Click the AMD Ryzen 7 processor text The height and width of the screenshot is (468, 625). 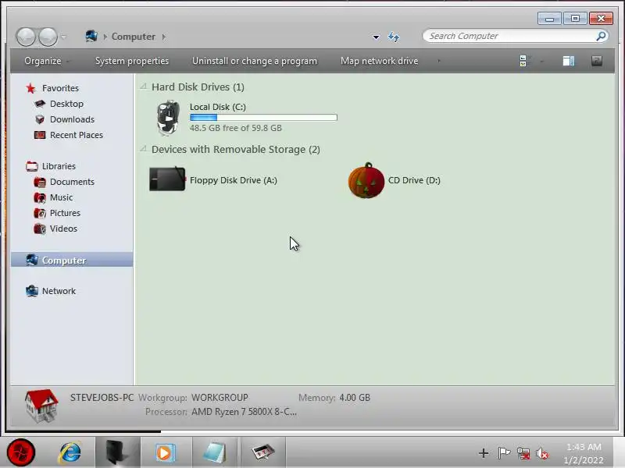pos(244,412)
